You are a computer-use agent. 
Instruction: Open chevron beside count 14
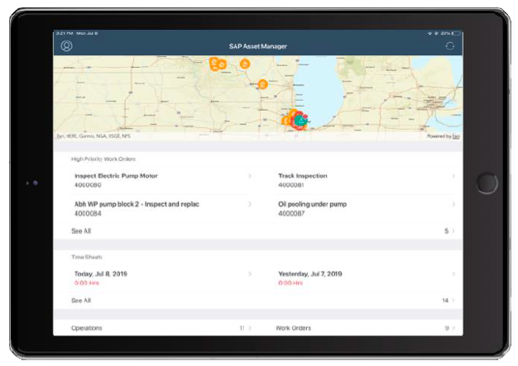[453, 301]
